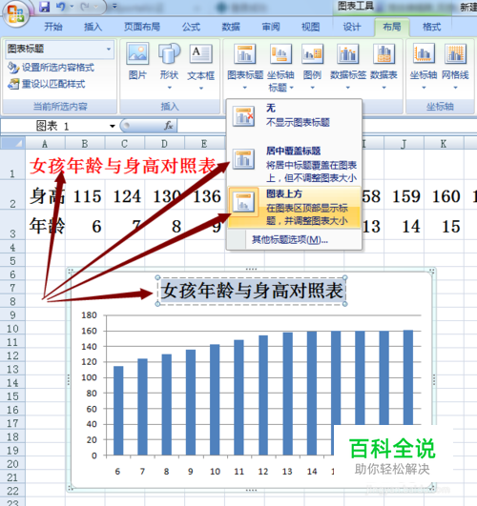This screenshot has width=477, height=506.
Task: Open 其他标题选项(M)...
Action: [x=290, y=240]
